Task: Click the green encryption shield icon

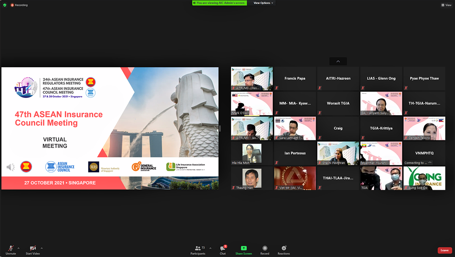Action: click(x=5, y=5)
